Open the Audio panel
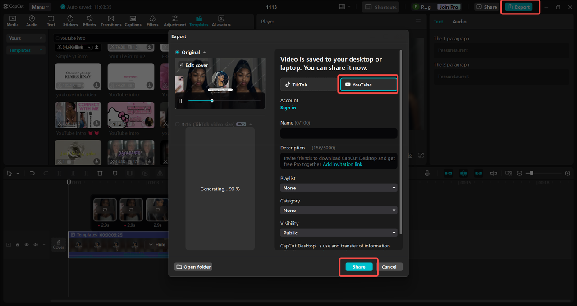The height and width of the screenshot is (306, 577). coord(32,21)
